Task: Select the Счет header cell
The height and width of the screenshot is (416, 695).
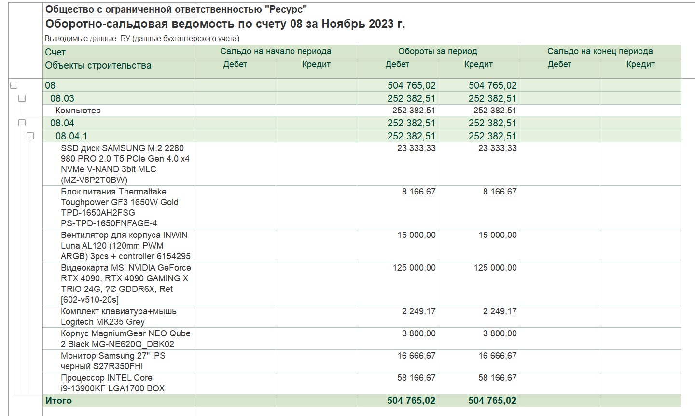Action: pos(119,52)
